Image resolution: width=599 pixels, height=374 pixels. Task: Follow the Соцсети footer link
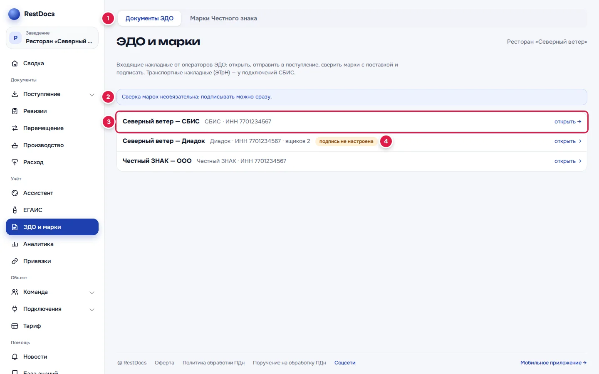pyautogui.click(x=345, y=363)
